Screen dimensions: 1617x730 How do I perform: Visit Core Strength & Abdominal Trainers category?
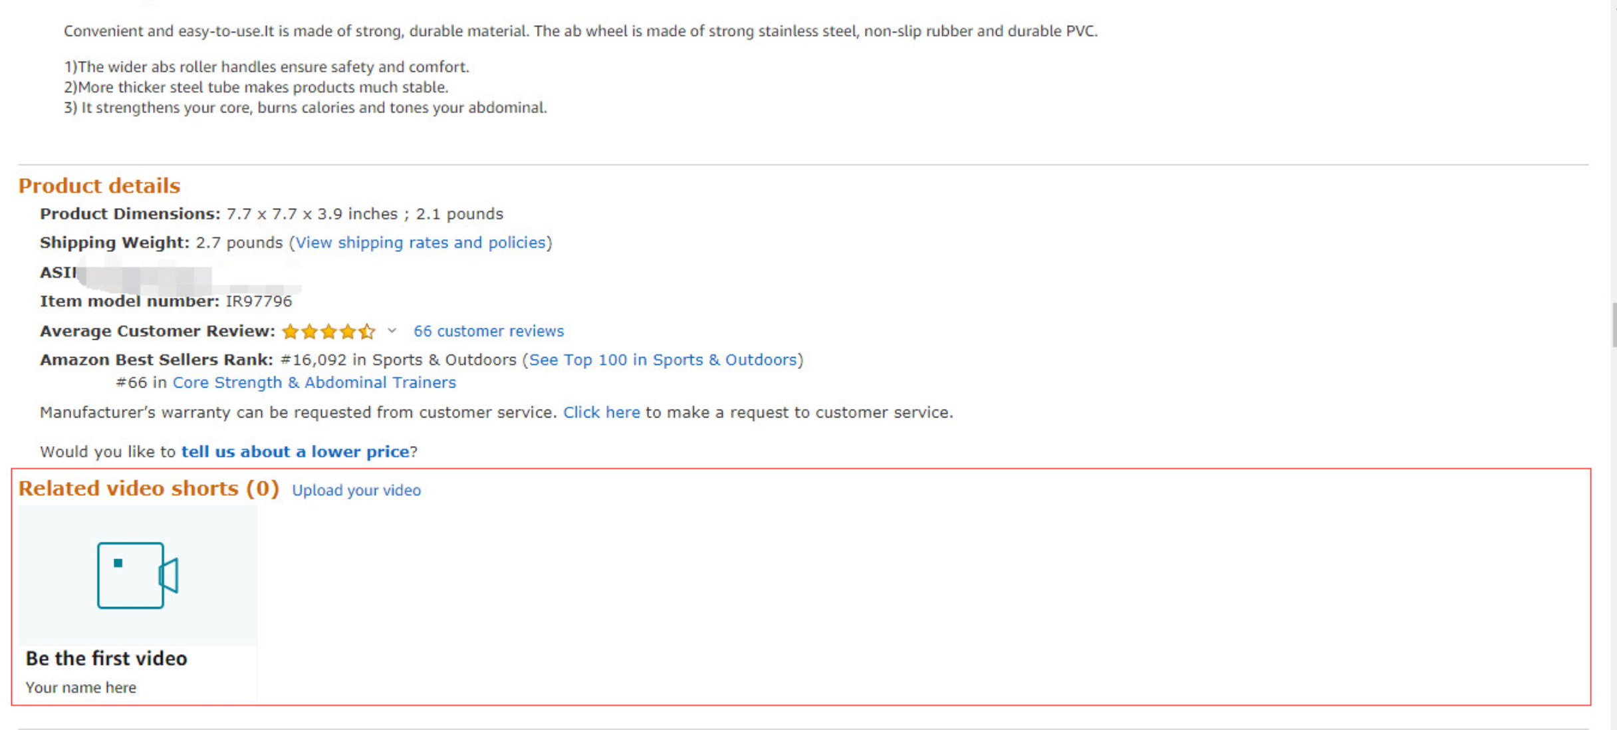314,382
